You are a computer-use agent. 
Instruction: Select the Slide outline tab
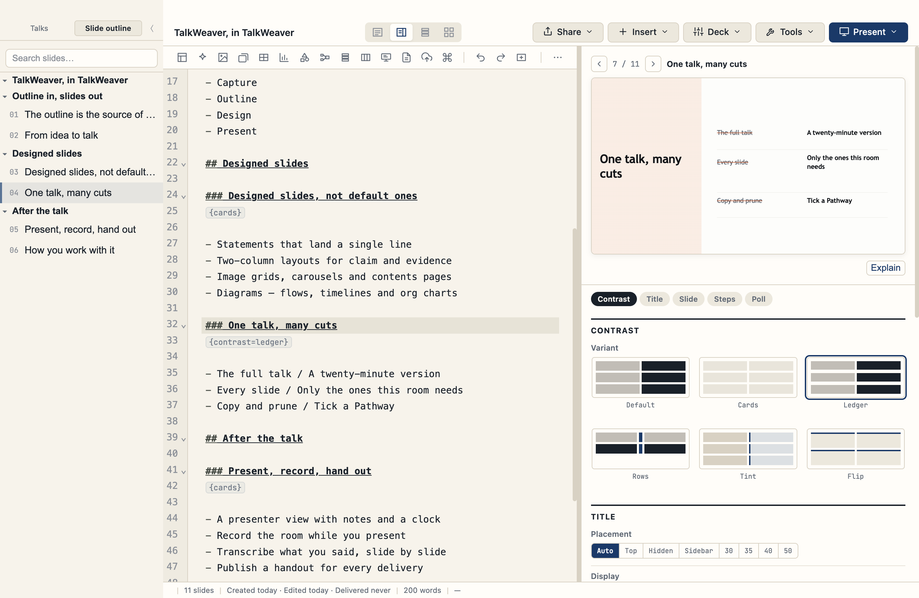(108, 28)
